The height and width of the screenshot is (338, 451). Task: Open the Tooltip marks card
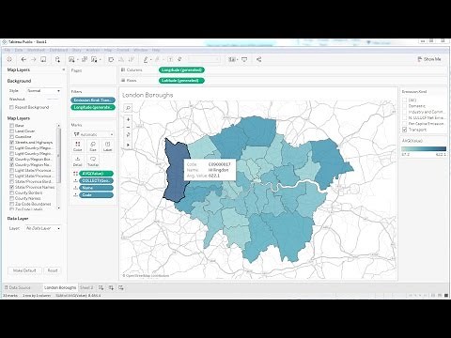(93, 161)
